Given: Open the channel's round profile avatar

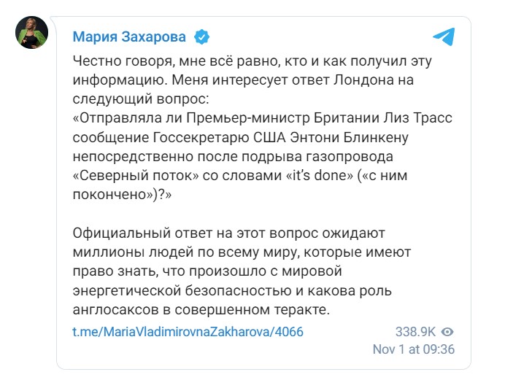Looking at the screenshot, I should 32,34.
